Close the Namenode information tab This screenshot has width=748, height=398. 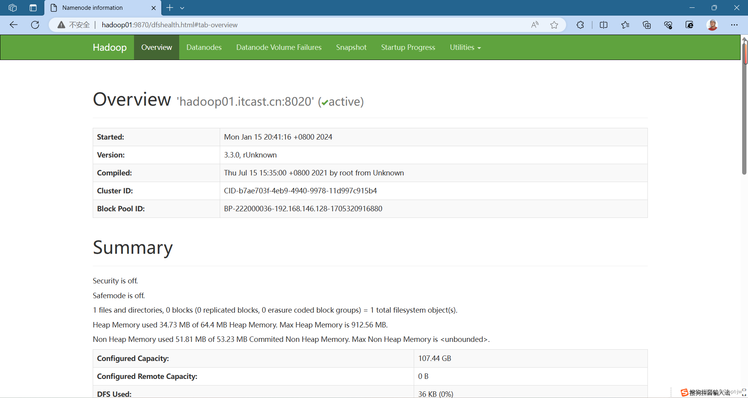tap(153, 8)
